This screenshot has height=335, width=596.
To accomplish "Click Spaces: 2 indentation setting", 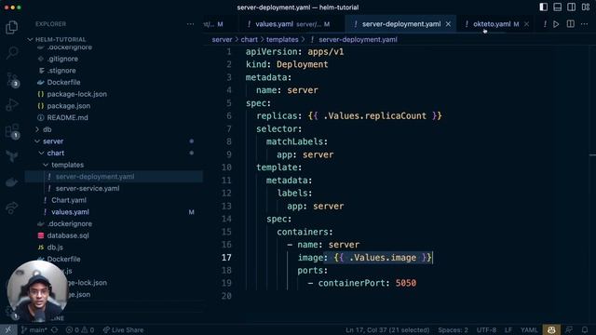I will [x=453, y=329].
